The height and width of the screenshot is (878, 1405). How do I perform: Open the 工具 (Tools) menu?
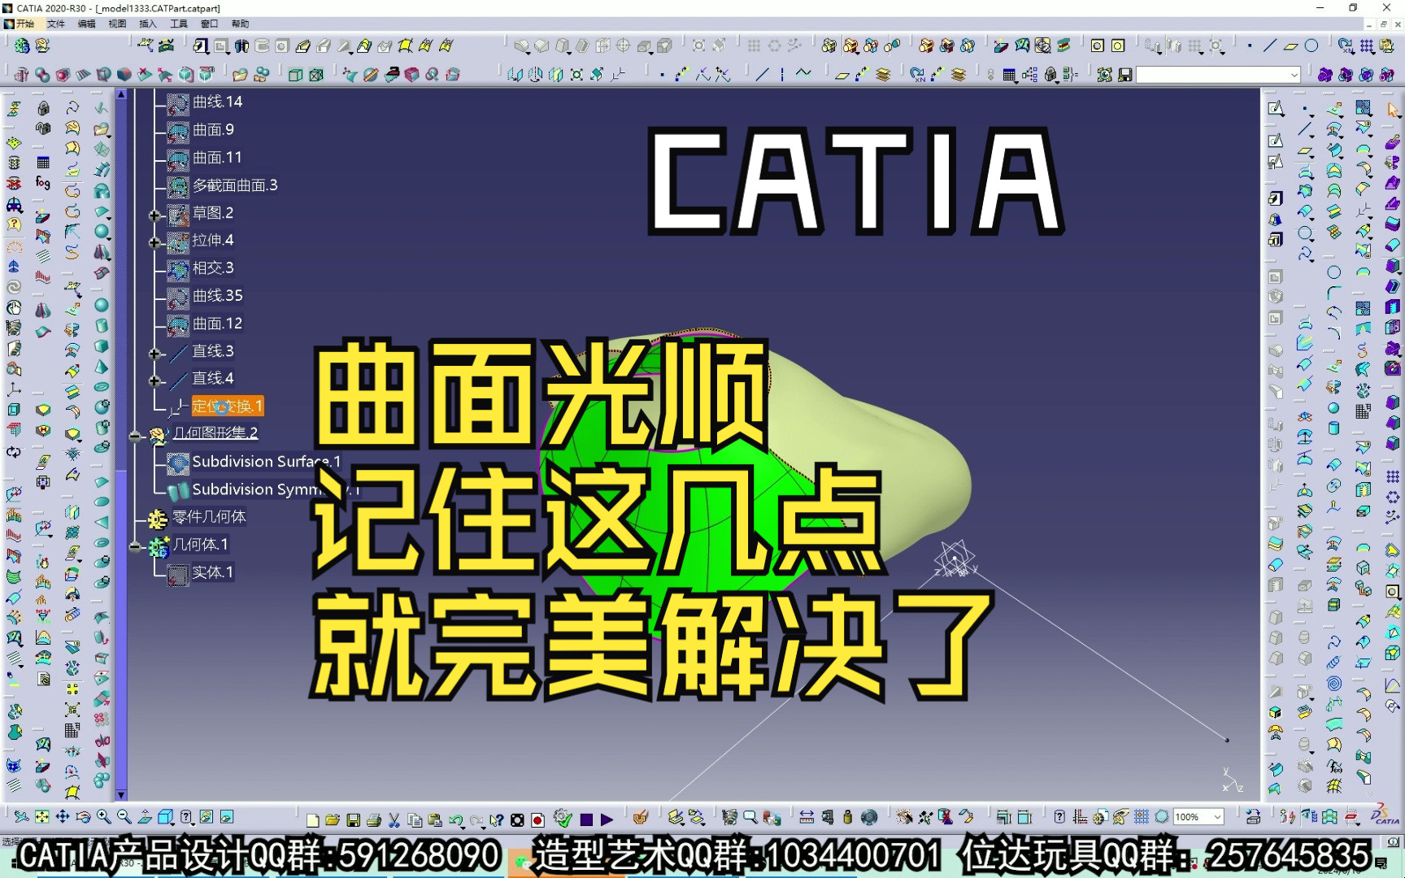point(179,24)
